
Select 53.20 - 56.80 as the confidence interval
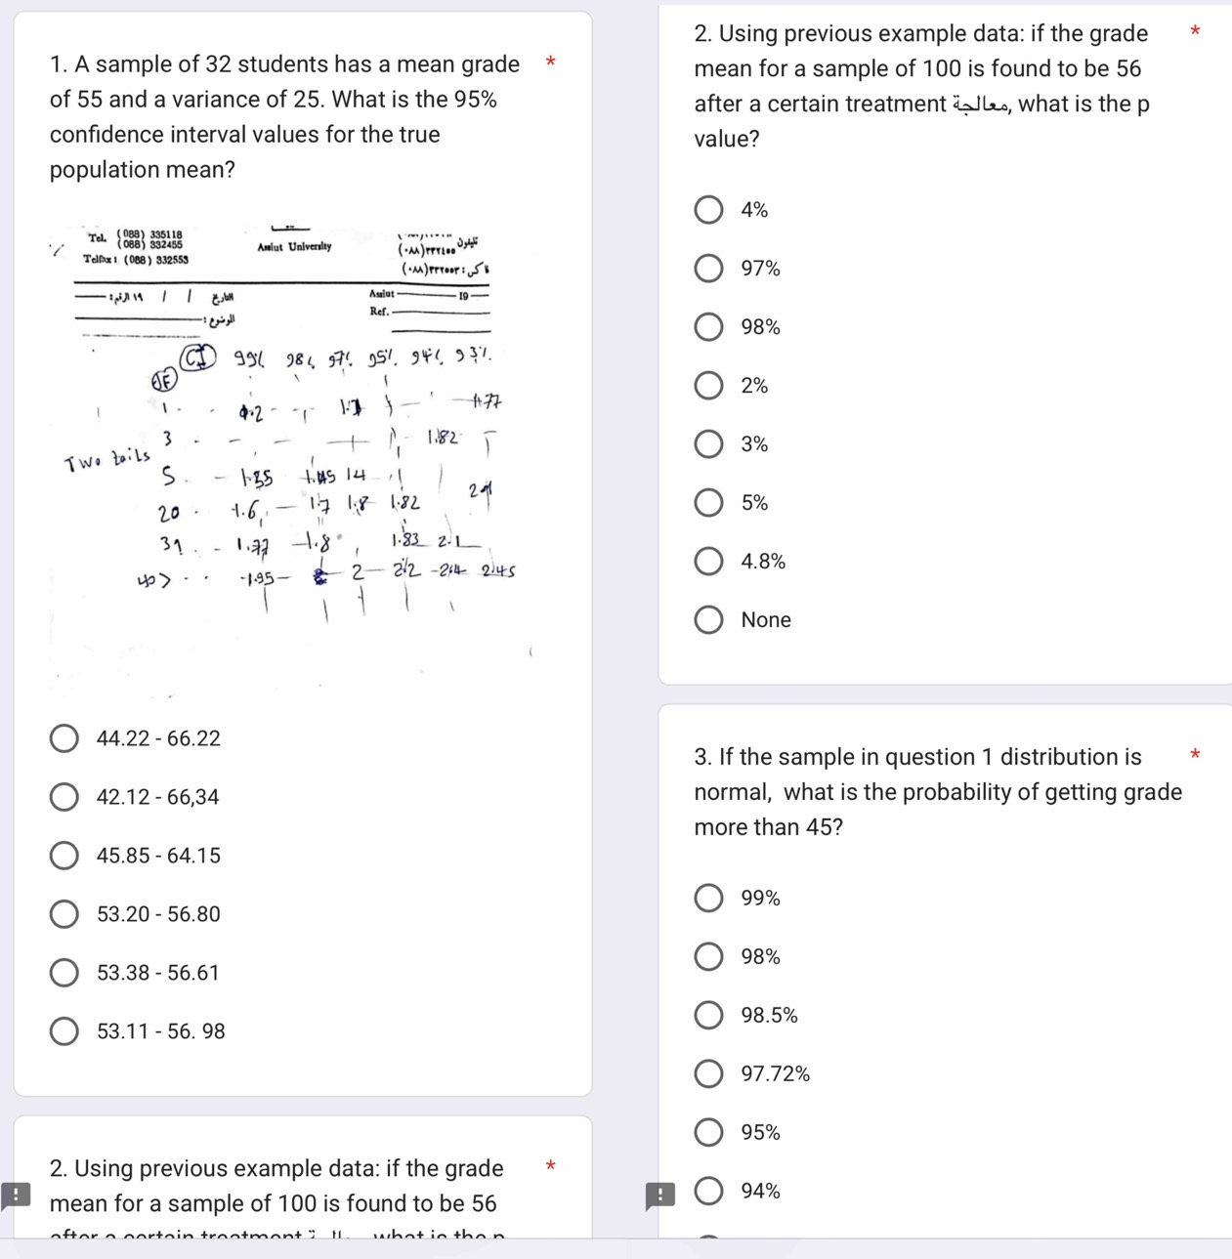tap(64, 914)
